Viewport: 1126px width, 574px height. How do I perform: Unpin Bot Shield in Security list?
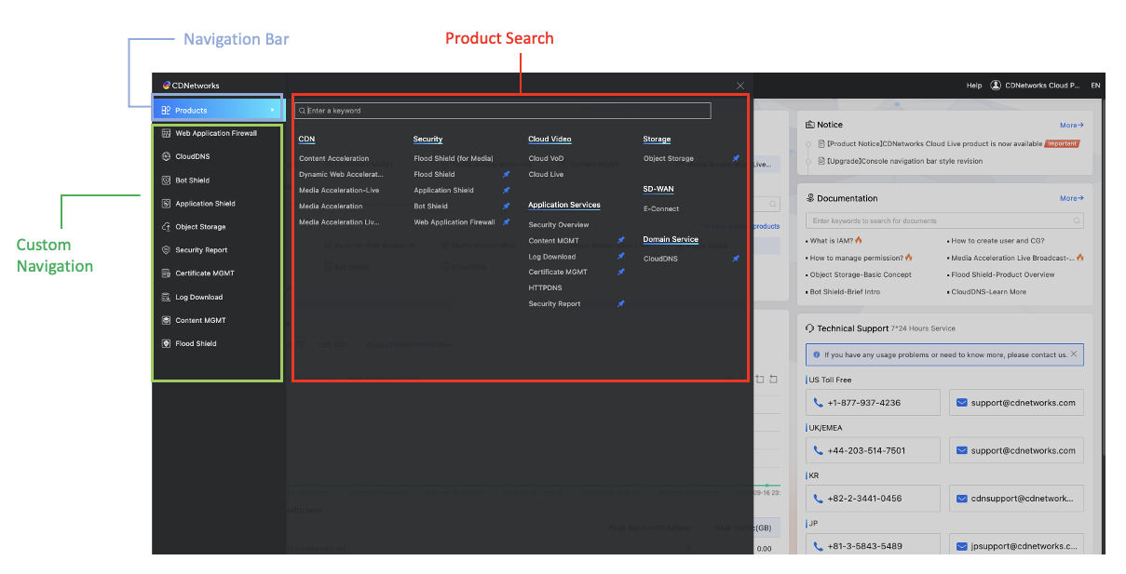[506, 206]
